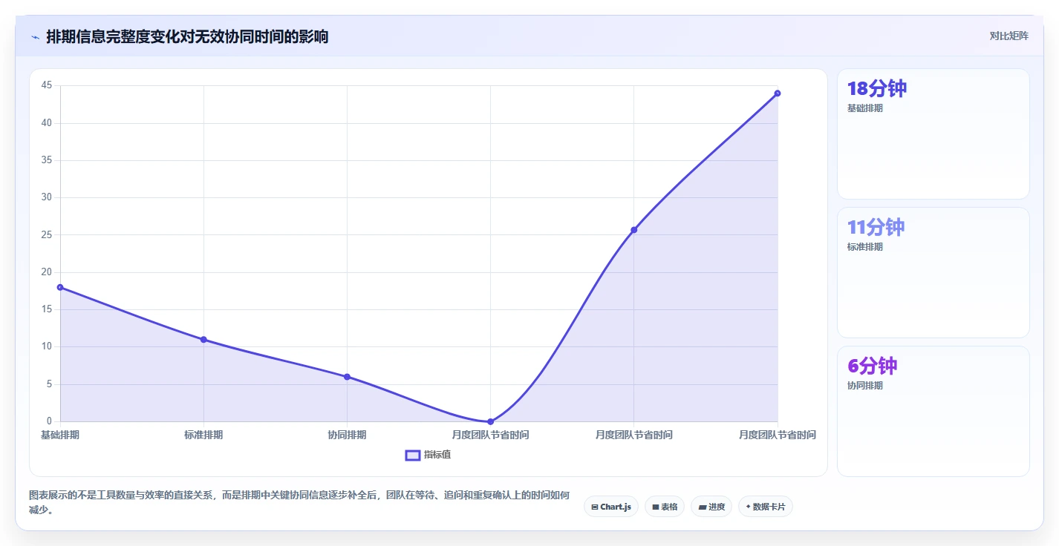Click the data point above 基础排期
The width and height of the screenshot is (1059, 546).
pos(60,287)
